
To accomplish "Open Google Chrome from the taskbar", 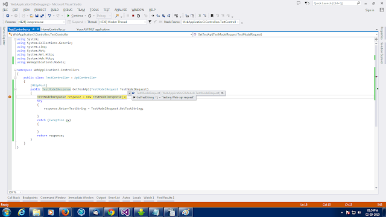I will tap(111, 212).
